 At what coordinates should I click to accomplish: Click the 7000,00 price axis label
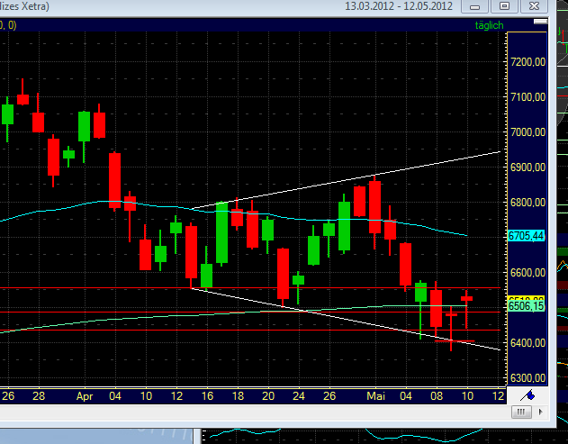click(x=527, y=132)
